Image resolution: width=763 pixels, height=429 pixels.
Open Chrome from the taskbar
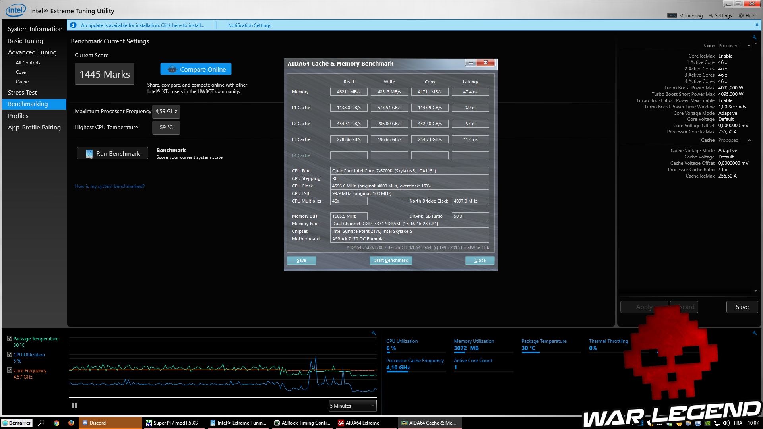56,423
